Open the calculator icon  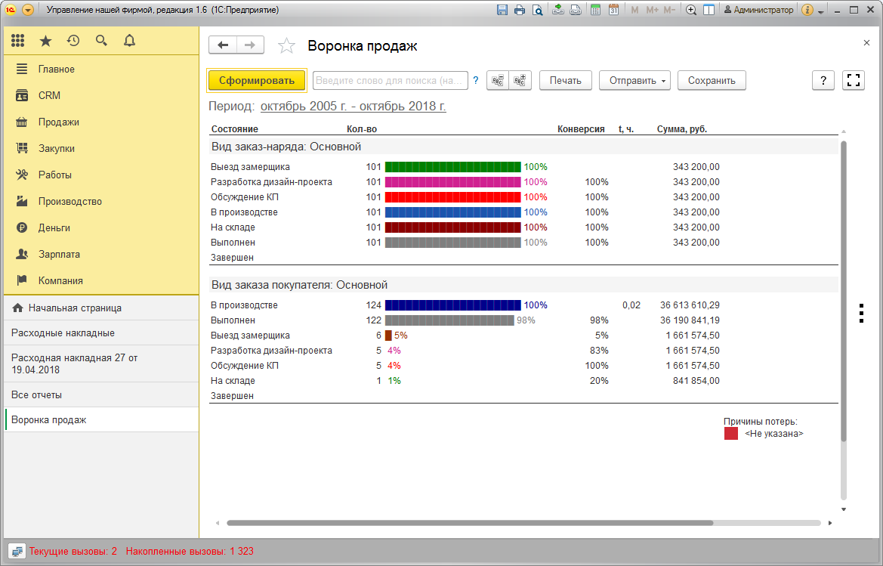point(595,10)
